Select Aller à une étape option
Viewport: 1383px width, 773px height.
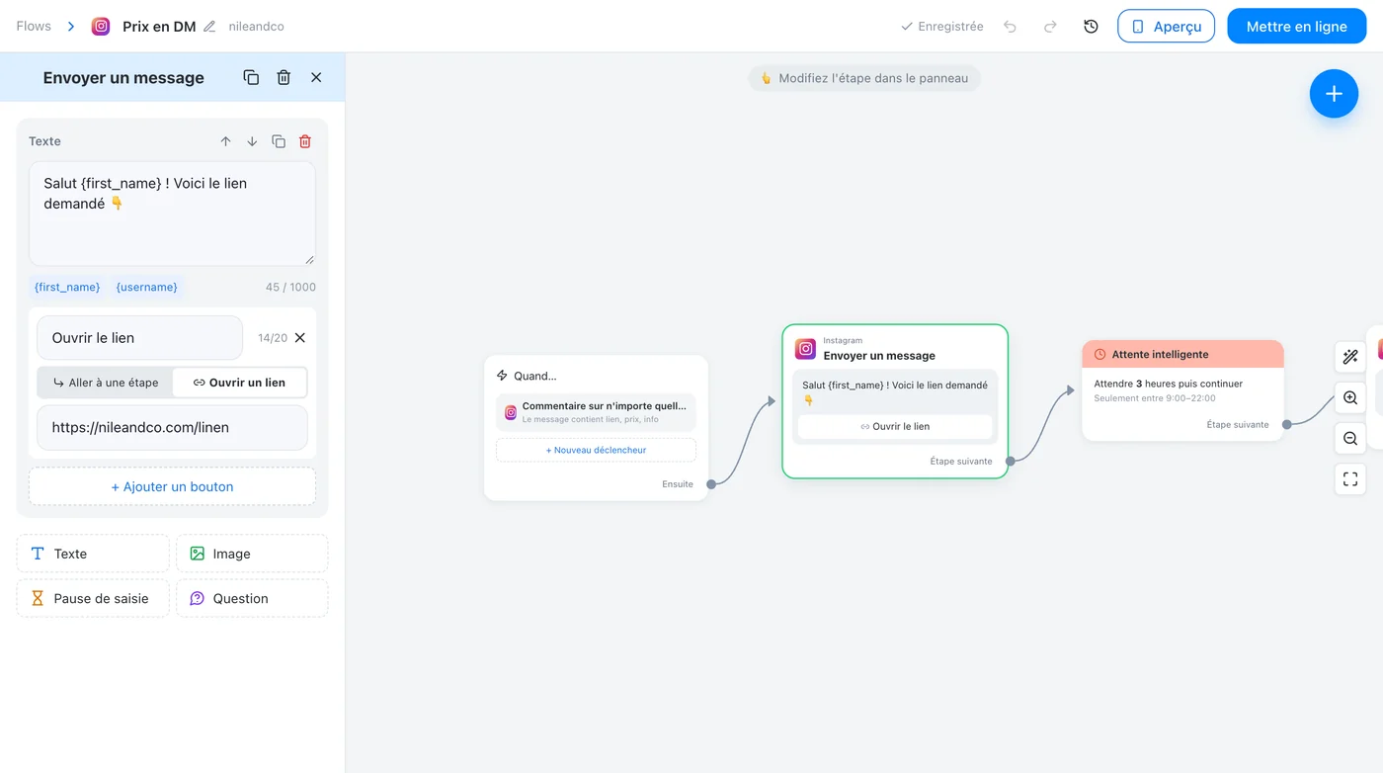pyautogui.click(x=106, y=383)
